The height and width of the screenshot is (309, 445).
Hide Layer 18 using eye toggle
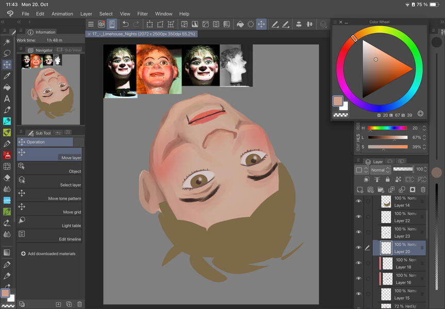[x=358, y=263]
